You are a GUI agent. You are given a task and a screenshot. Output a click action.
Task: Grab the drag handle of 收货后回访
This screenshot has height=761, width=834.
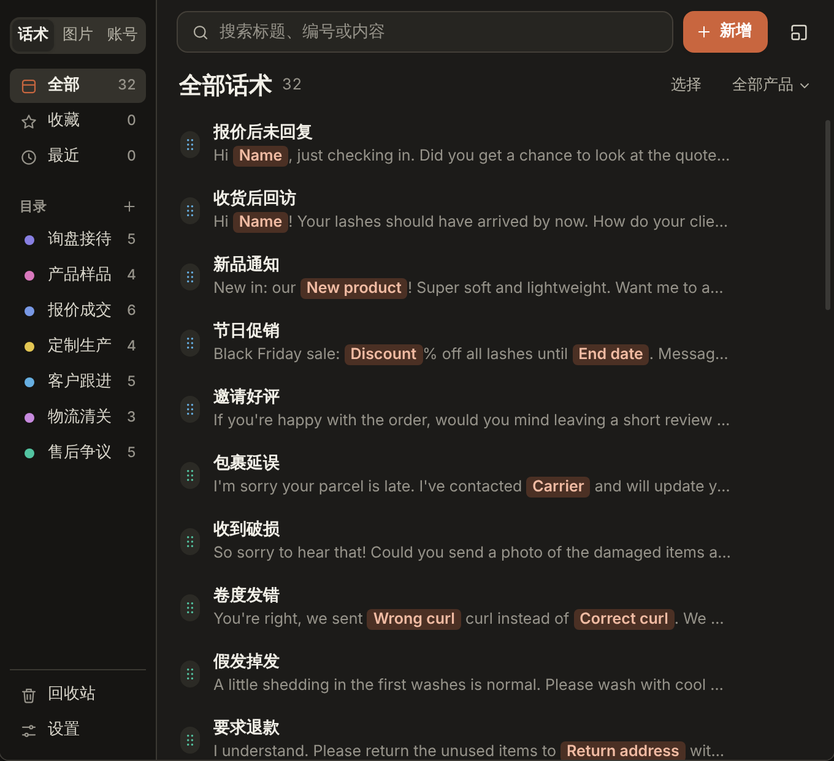(190, 211)
